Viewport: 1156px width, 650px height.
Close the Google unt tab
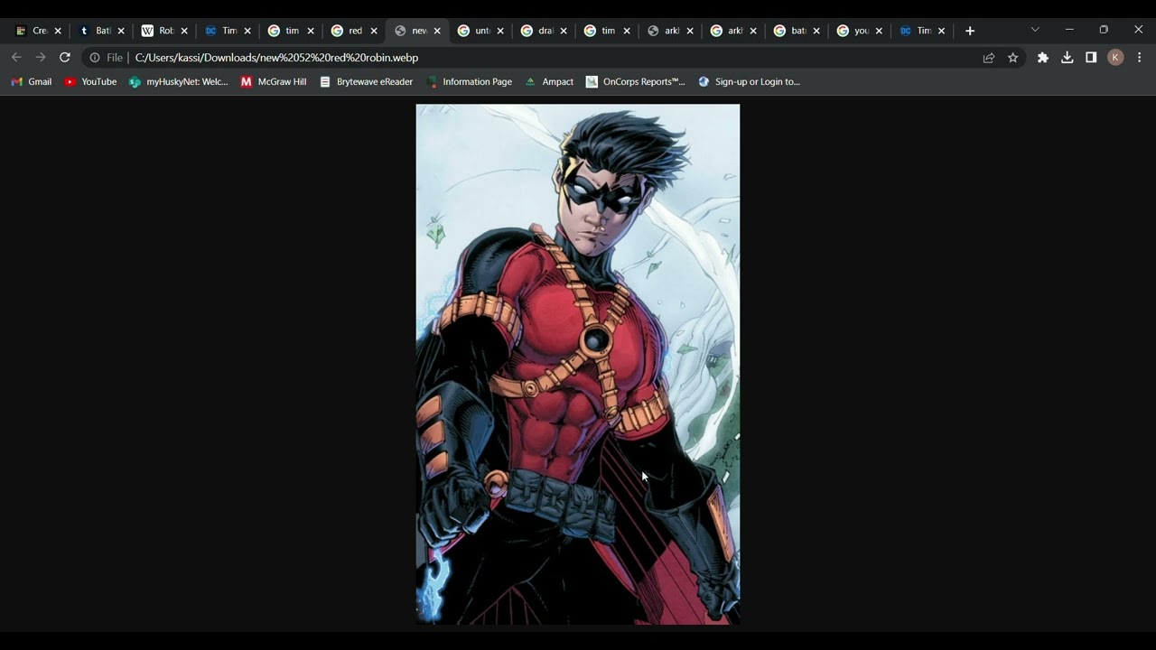pos(500,31)
